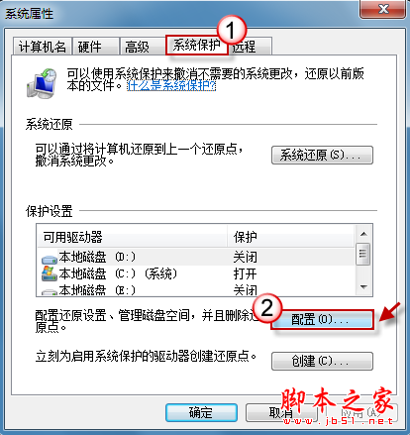Click the 创建(C)... button
Screen dimensions: 410x435
pos(322,361)
